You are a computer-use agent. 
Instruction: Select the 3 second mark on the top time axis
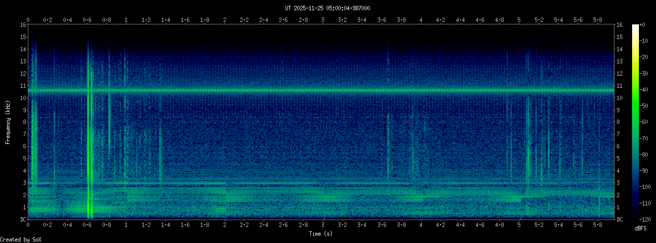(x=323, y=20)
